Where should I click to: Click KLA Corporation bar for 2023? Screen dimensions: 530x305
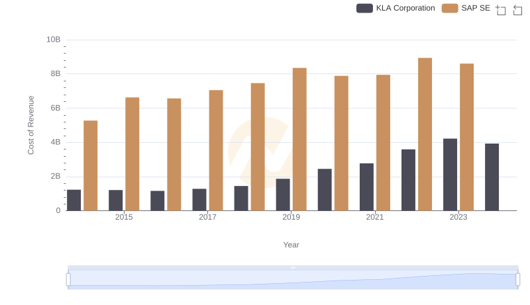tap(450, 175)
